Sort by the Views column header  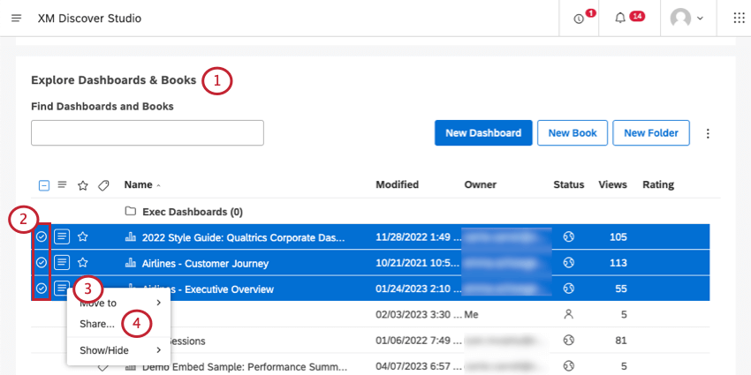point(612,184)
